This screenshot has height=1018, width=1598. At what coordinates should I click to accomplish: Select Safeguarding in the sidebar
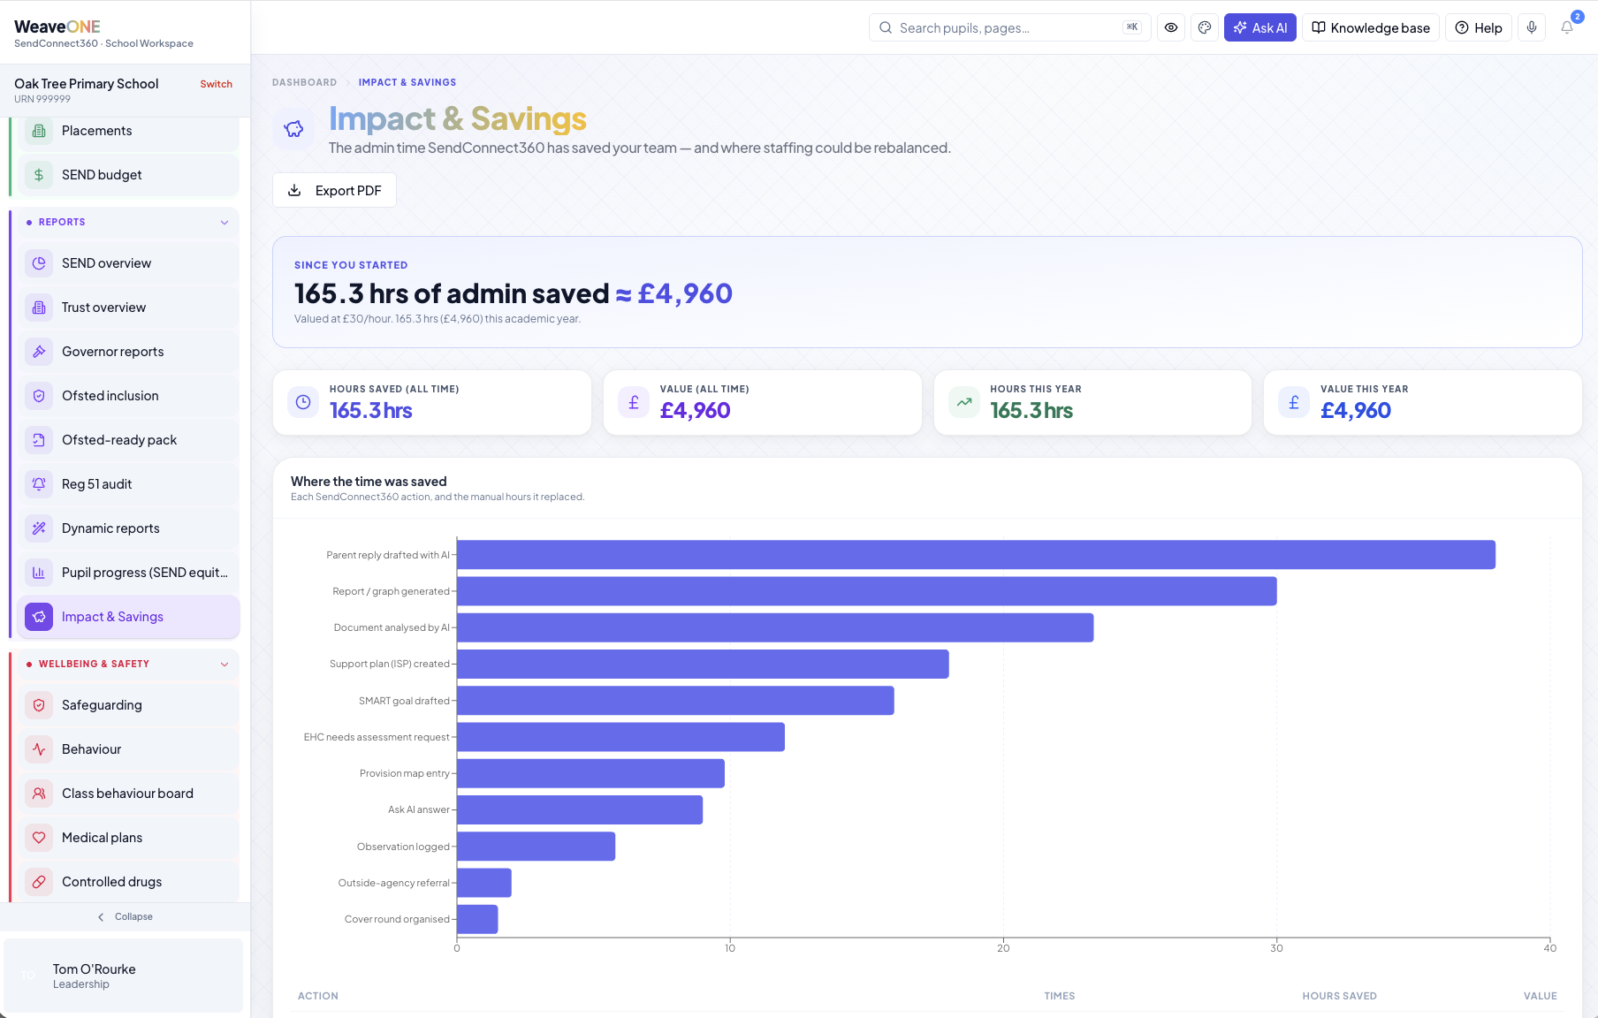pyautogui.click(x=129, y=705)
